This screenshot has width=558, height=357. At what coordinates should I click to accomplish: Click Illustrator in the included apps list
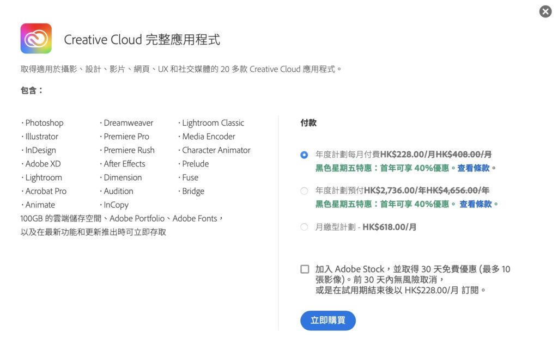(x=41, y=137)
